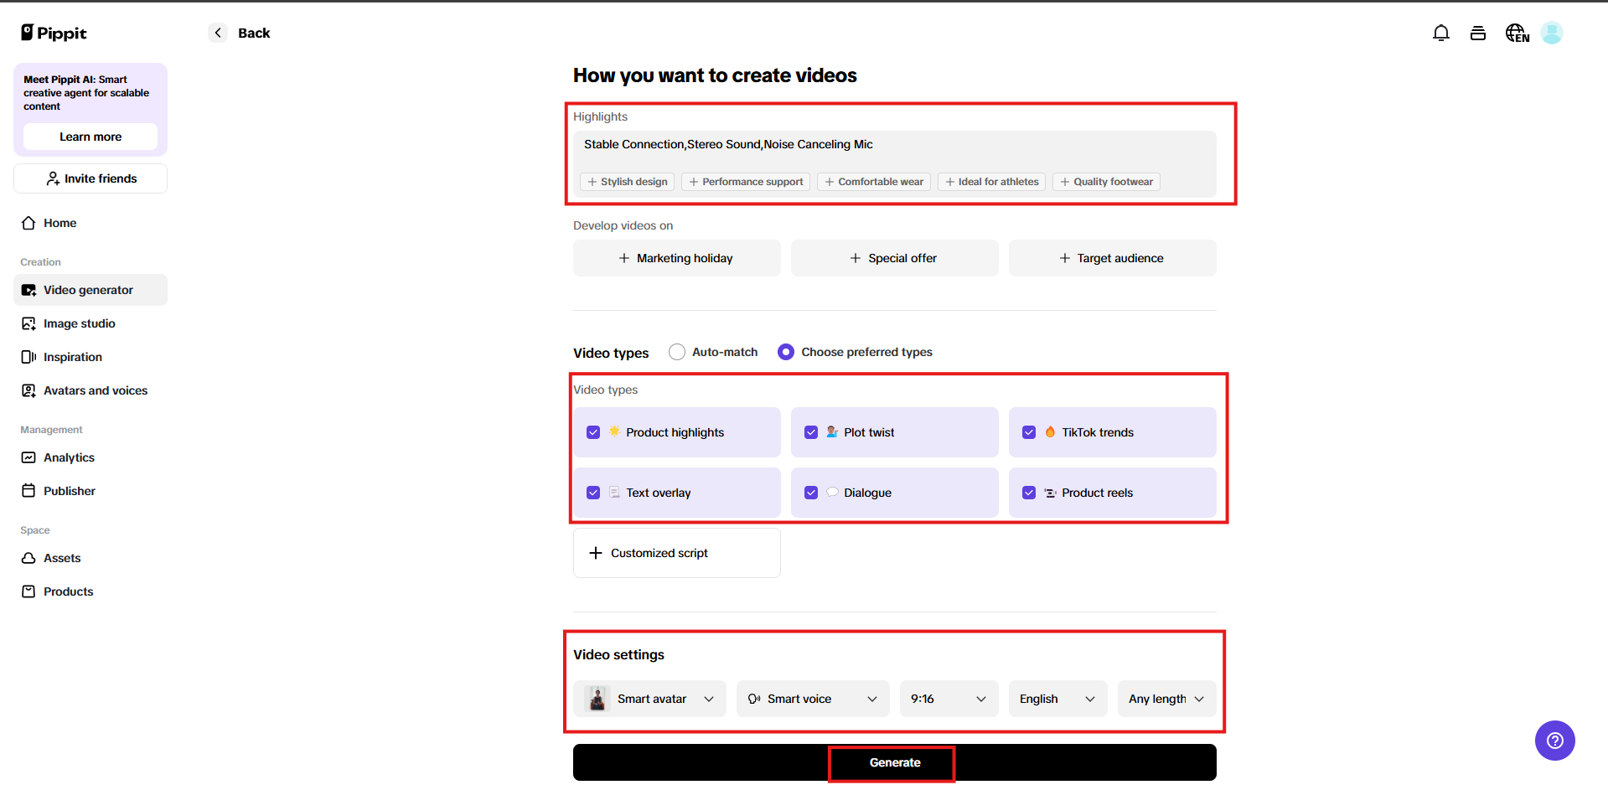This screenshot has height=790, width=1608.
Task: Click Learn more about Pippit AI
Action: (x=90, y=137)
